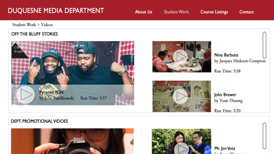274x154 pixels.
Task: Click Student Work in the breadcrumb
Action: [24, 25]
